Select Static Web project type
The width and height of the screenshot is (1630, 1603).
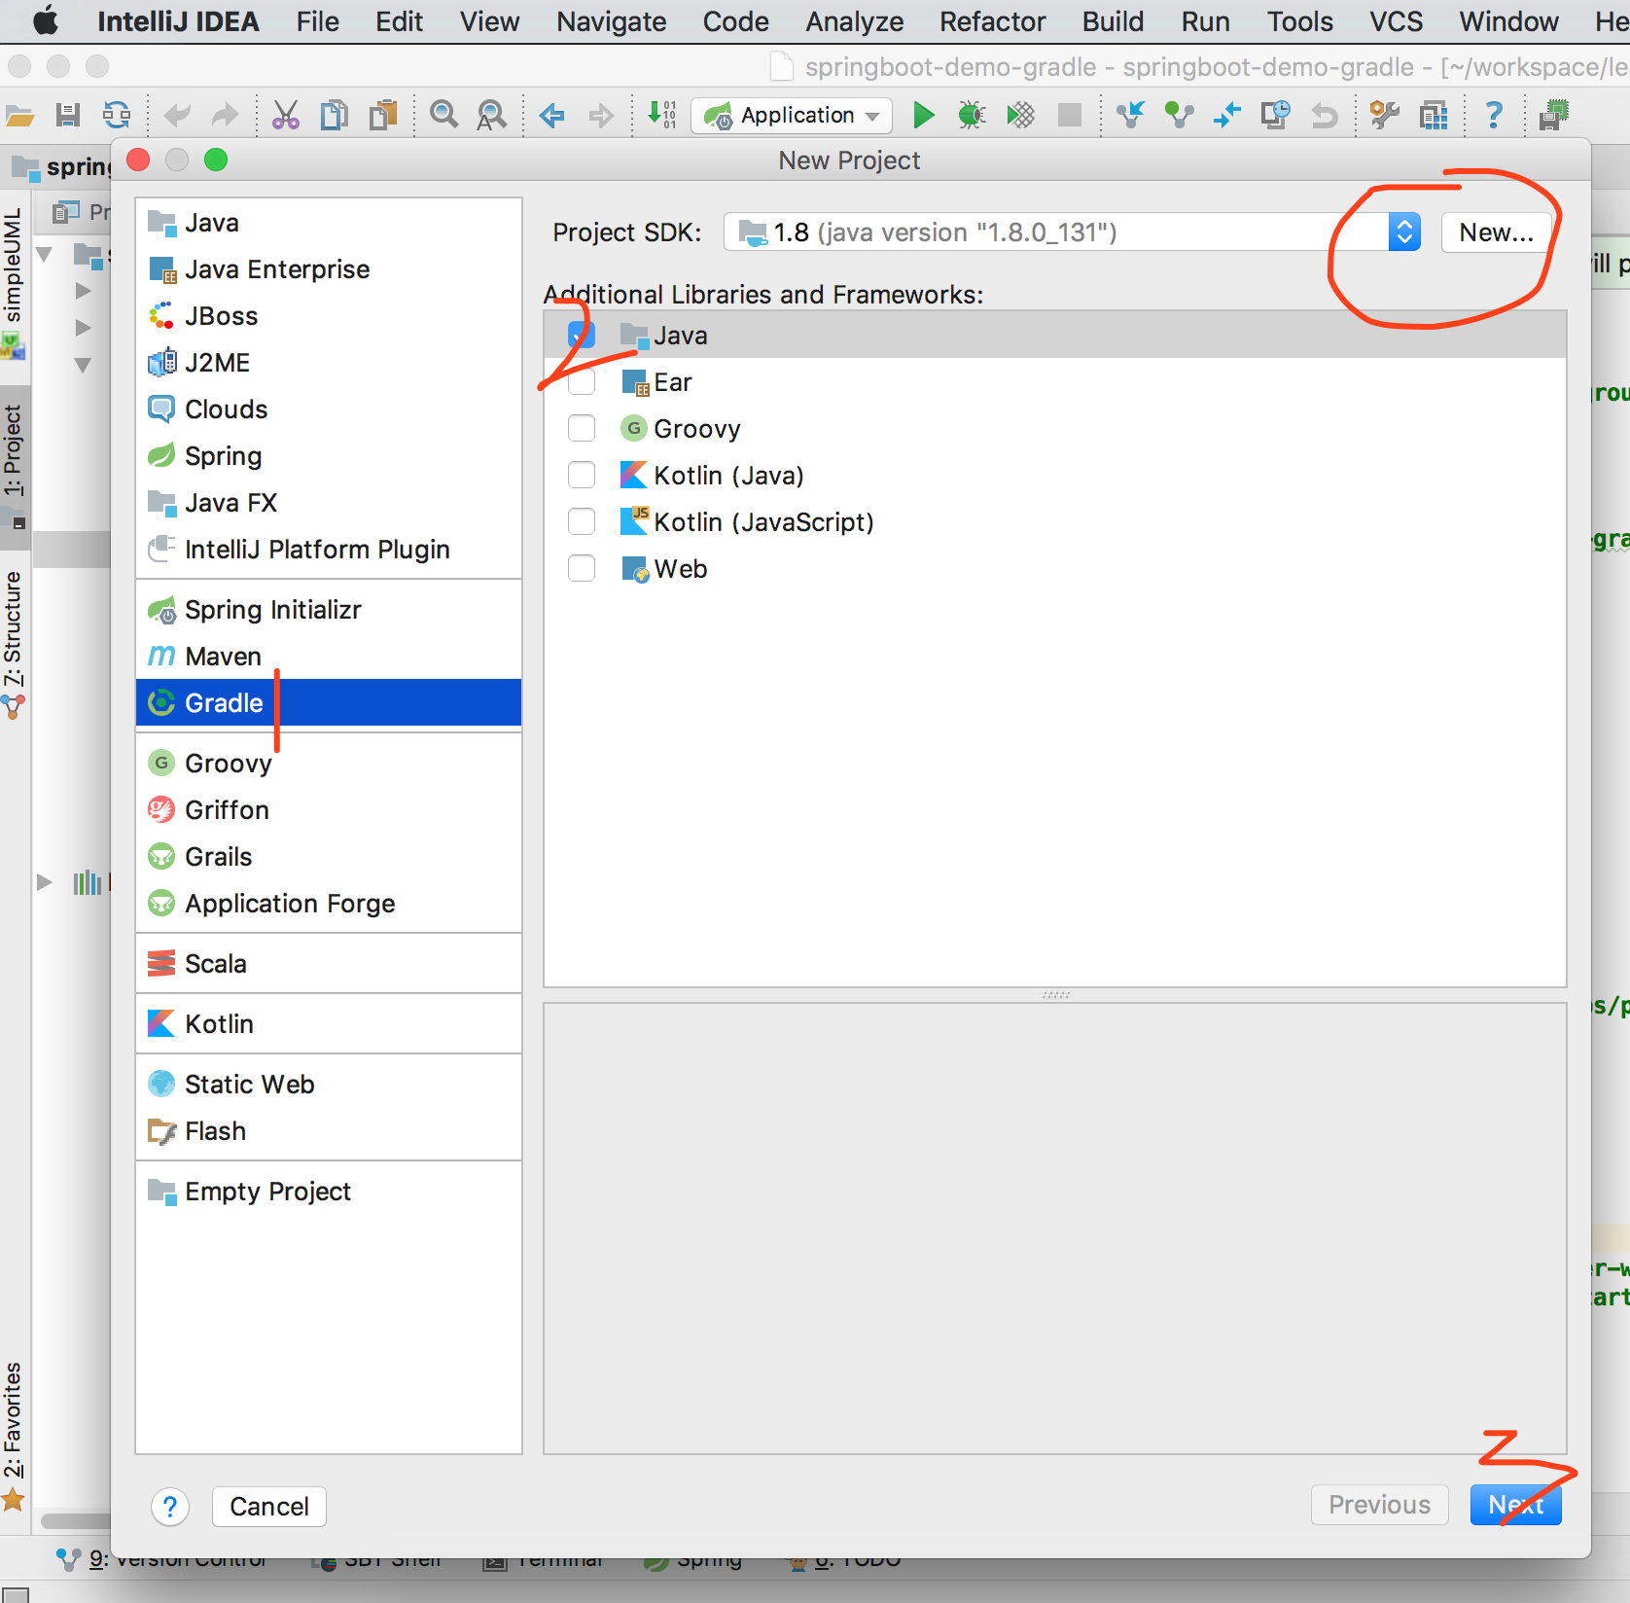pos(329,1085)
